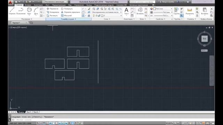
Task: Open the Вывод ribbon tab
Action: tap(89, 5)
